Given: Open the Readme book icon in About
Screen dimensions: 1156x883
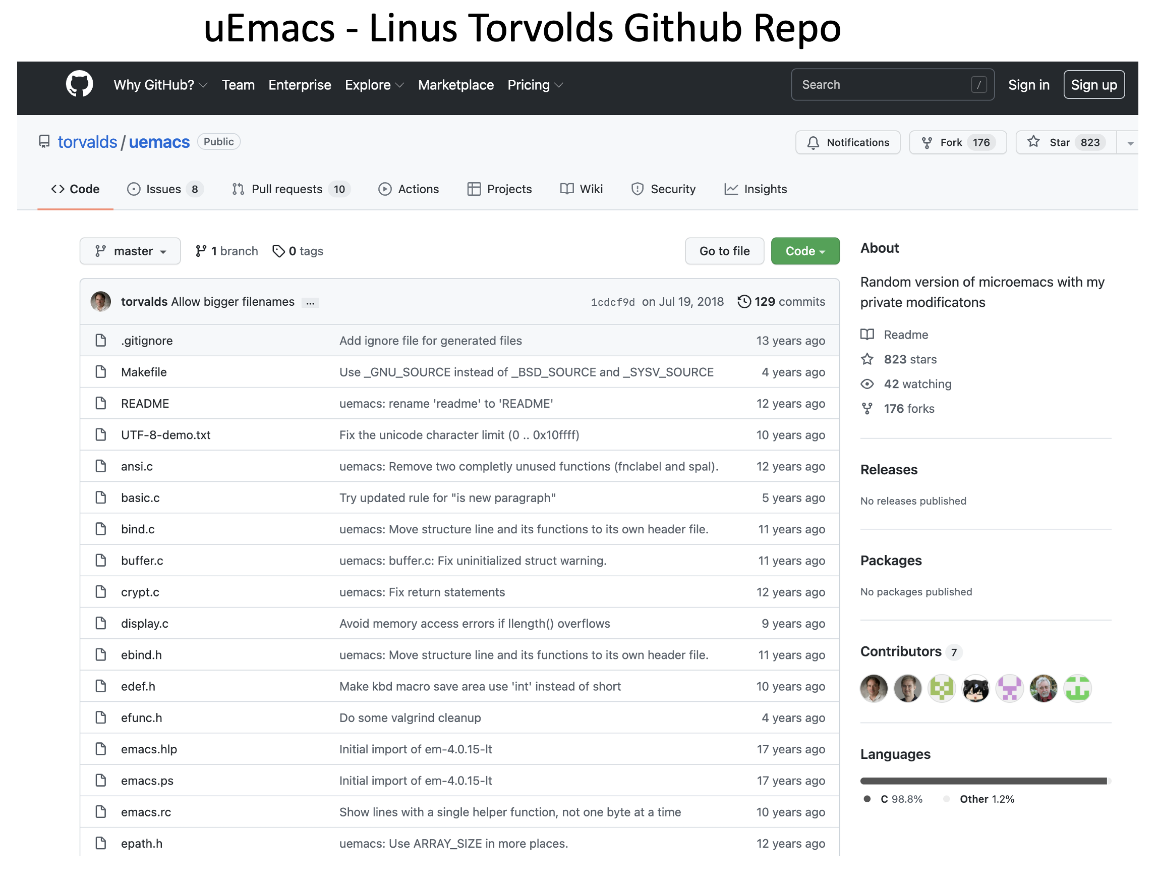Looking at the screenshot, I should [868, 334].
